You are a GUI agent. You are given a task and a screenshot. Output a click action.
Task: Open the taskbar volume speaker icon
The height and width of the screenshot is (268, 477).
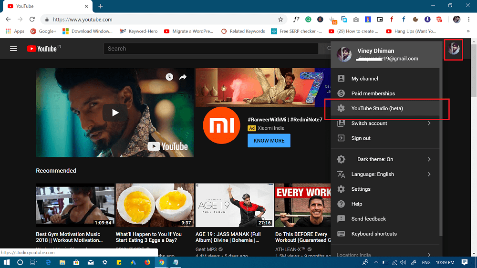[x=403, y=262]
